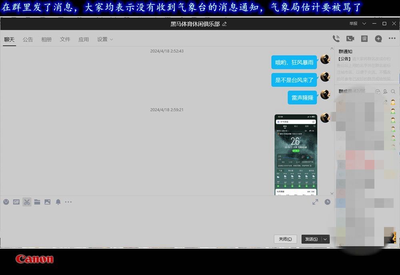The image size is (400, 275).
Task: Switch to the 聊天 tab
Action: (x=9, y=40)
